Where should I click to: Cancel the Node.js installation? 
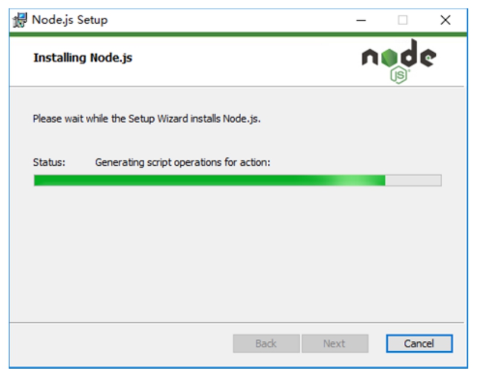pyautogui.click(x=419, y=344)
